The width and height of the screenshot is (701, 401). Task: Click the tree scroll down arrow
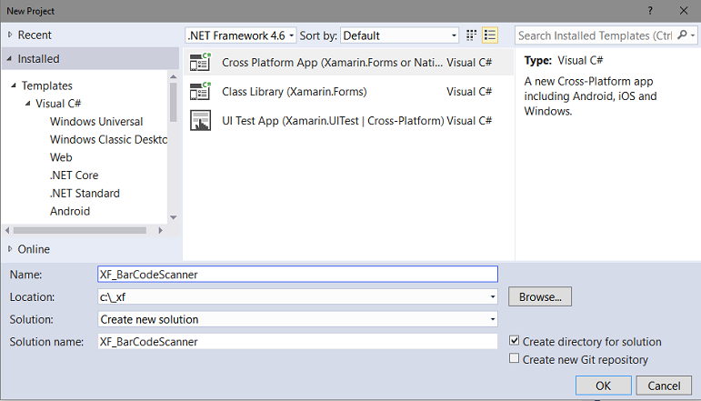[174, 217]
